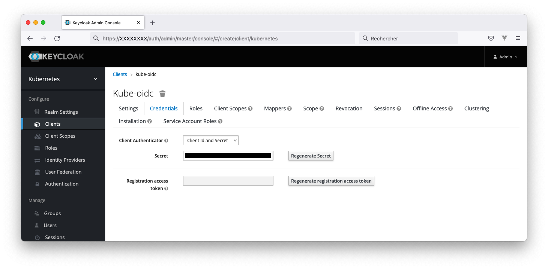Screen dimensions: 548x269
Task: Go back with the browser back arrow
Action: point(30,38)
